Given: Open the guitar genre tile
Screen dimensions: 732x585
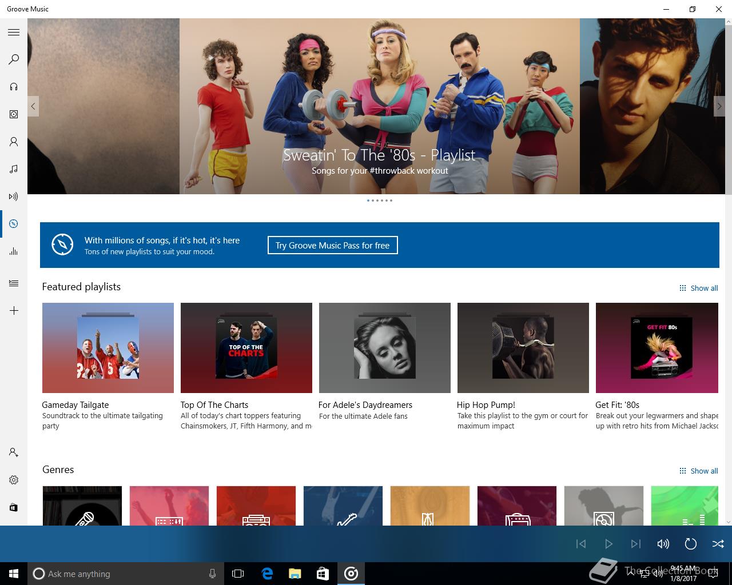Looking at the screenshot, I should pyautogui.click(x=343, y=506).
